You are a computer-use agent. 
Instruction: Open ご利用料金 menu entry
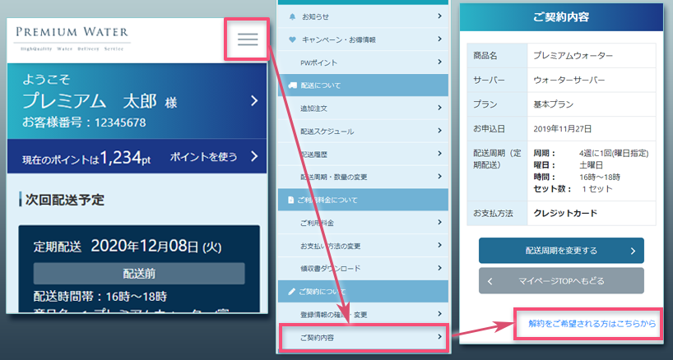click(x=363, y=223)
